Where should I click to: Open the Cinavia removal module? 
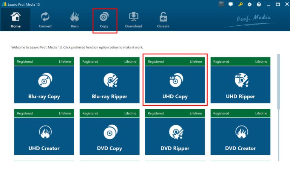163,20
